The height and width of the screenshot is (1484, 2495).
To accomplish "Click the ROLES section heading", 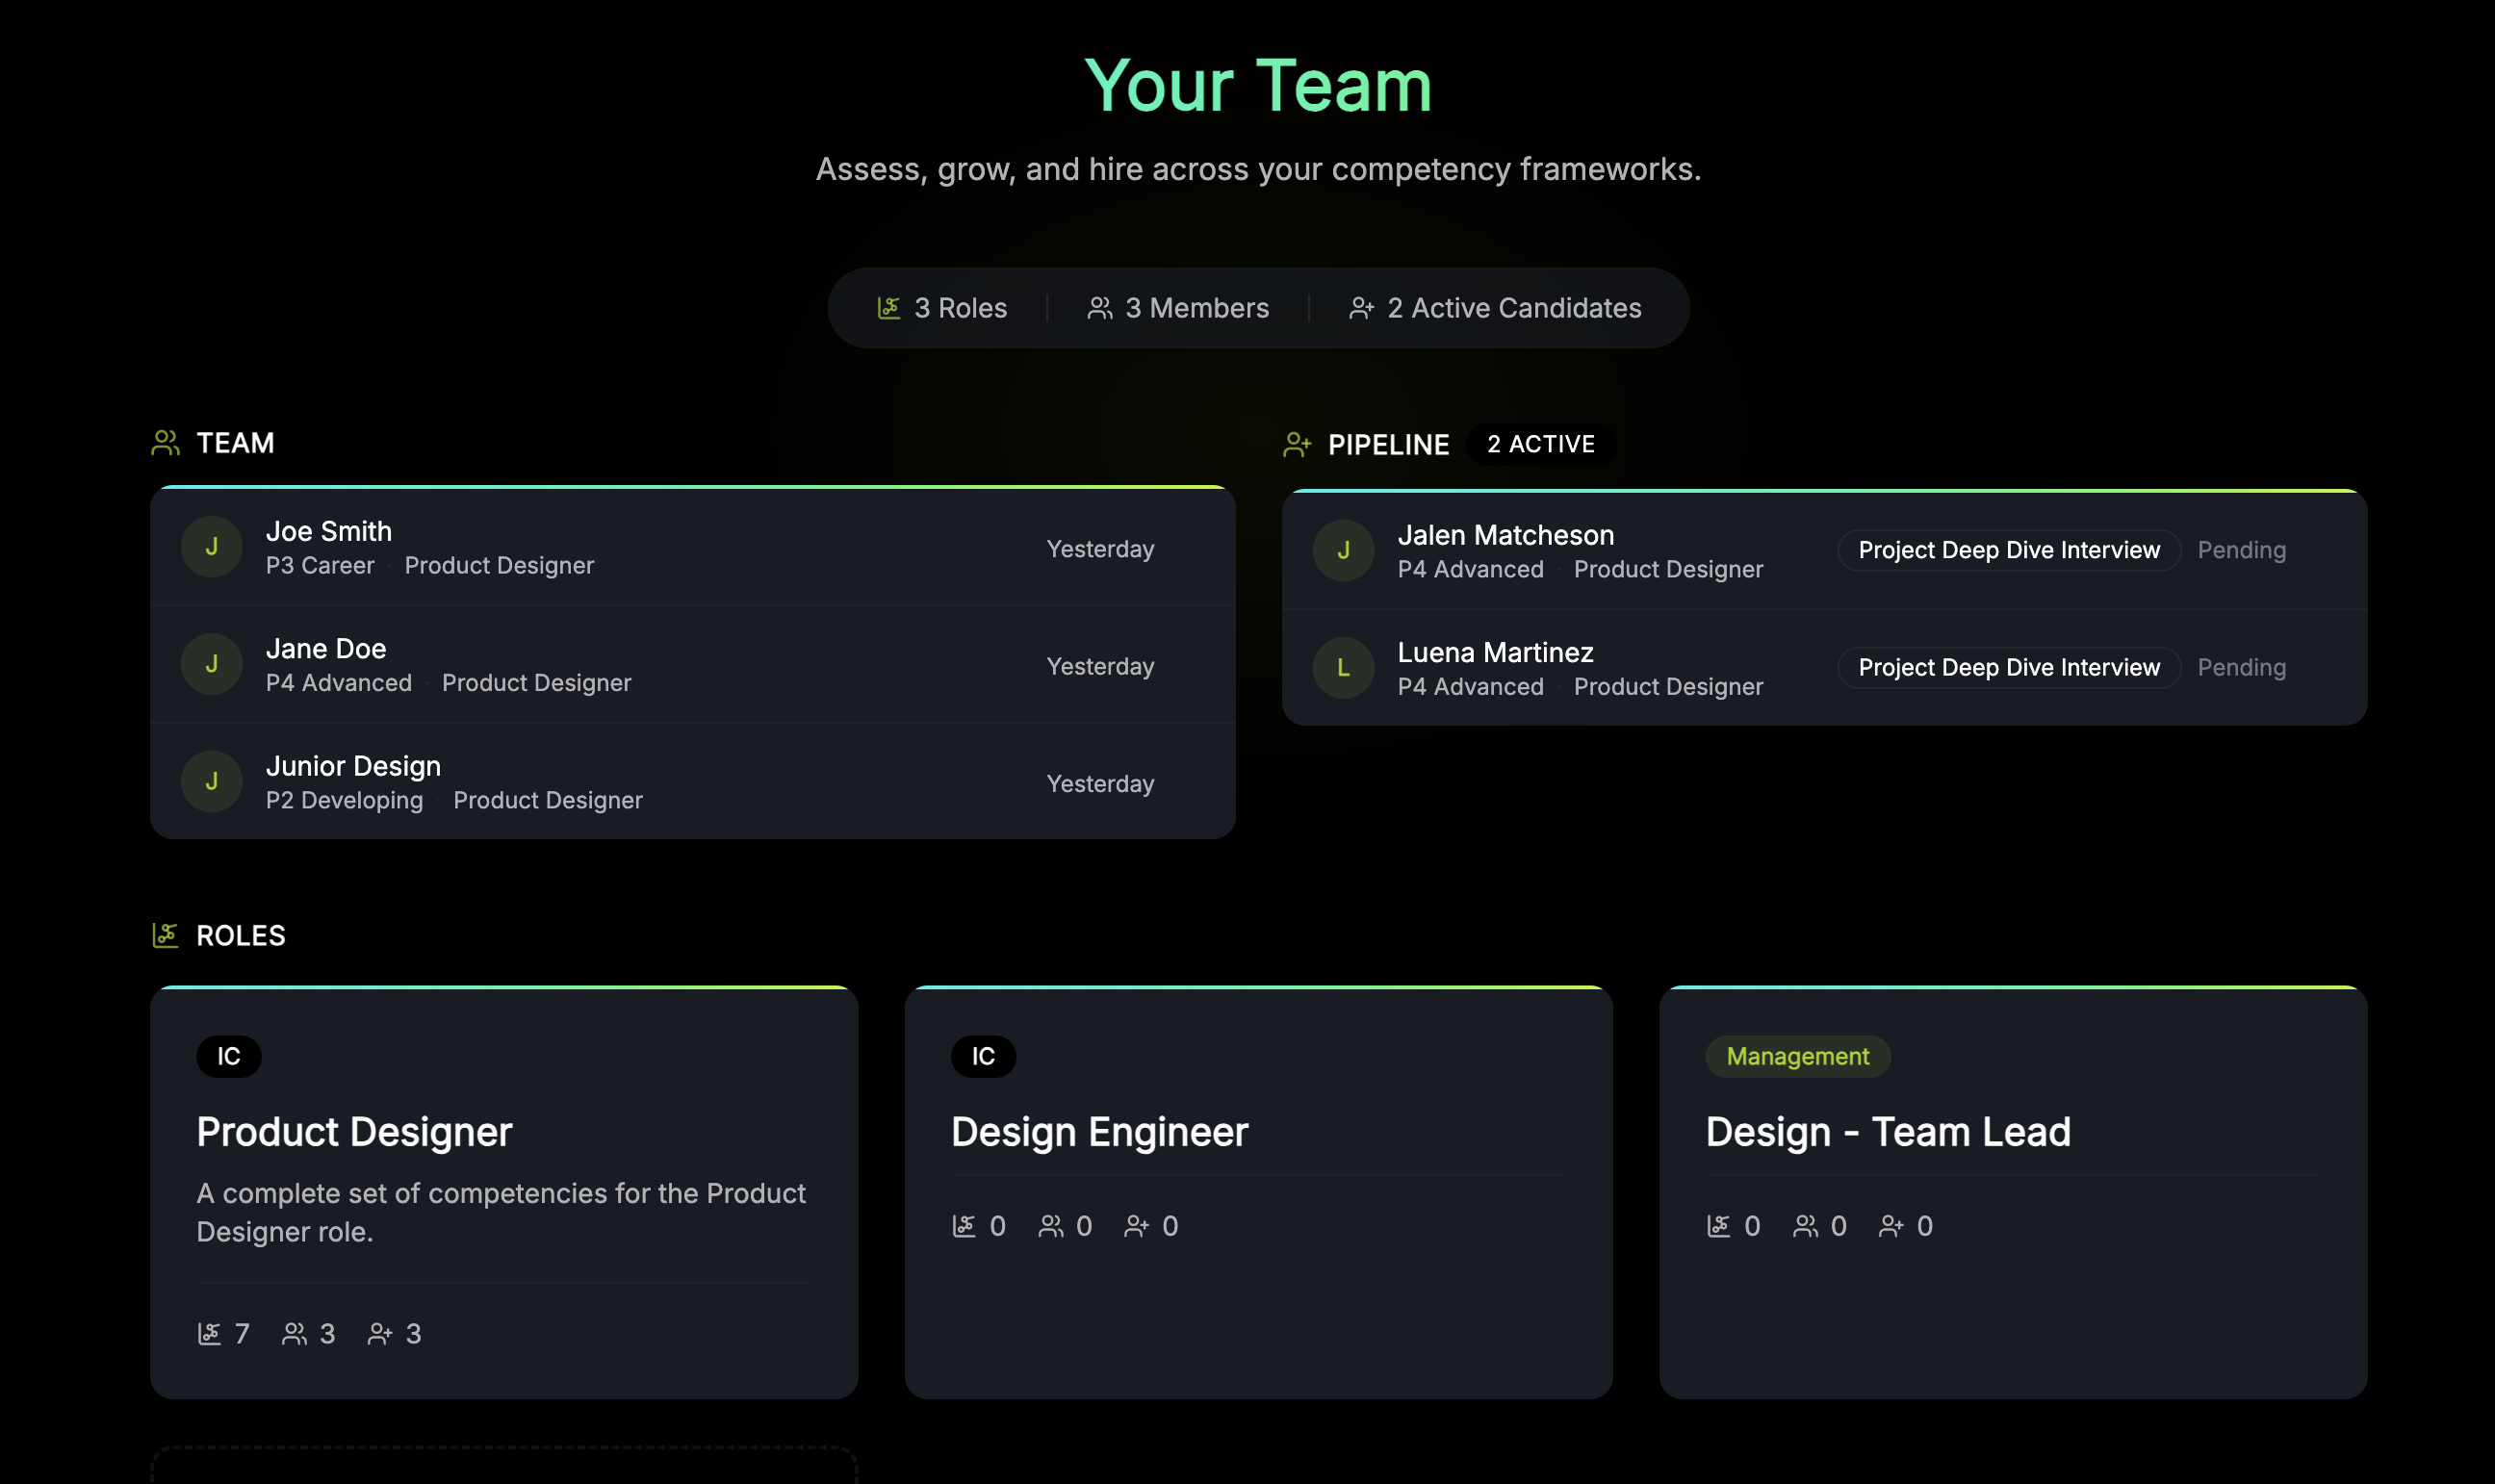I will pyautogui.click(x=241, y=935).
